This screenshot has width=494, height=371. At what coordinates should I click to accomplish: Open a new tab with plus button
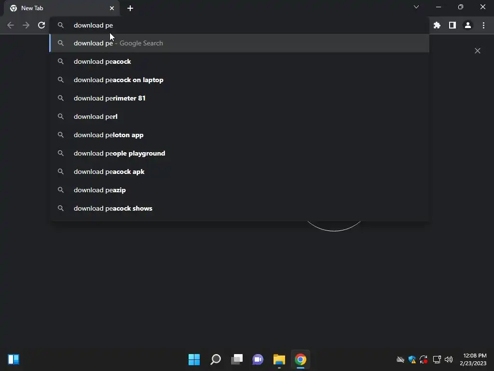click(x=130, y=8)
